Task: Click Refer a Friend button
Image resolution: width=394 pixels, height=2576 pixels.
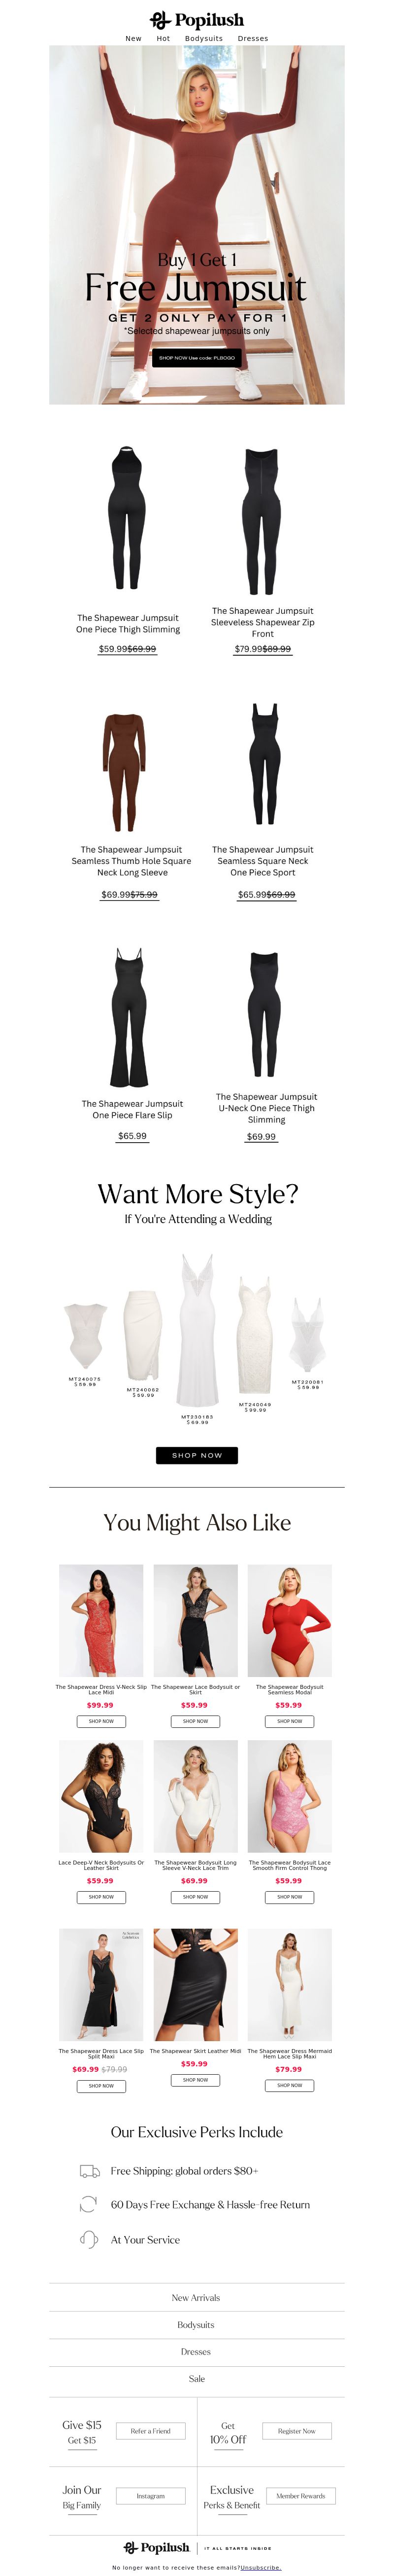Action: 151,2431
